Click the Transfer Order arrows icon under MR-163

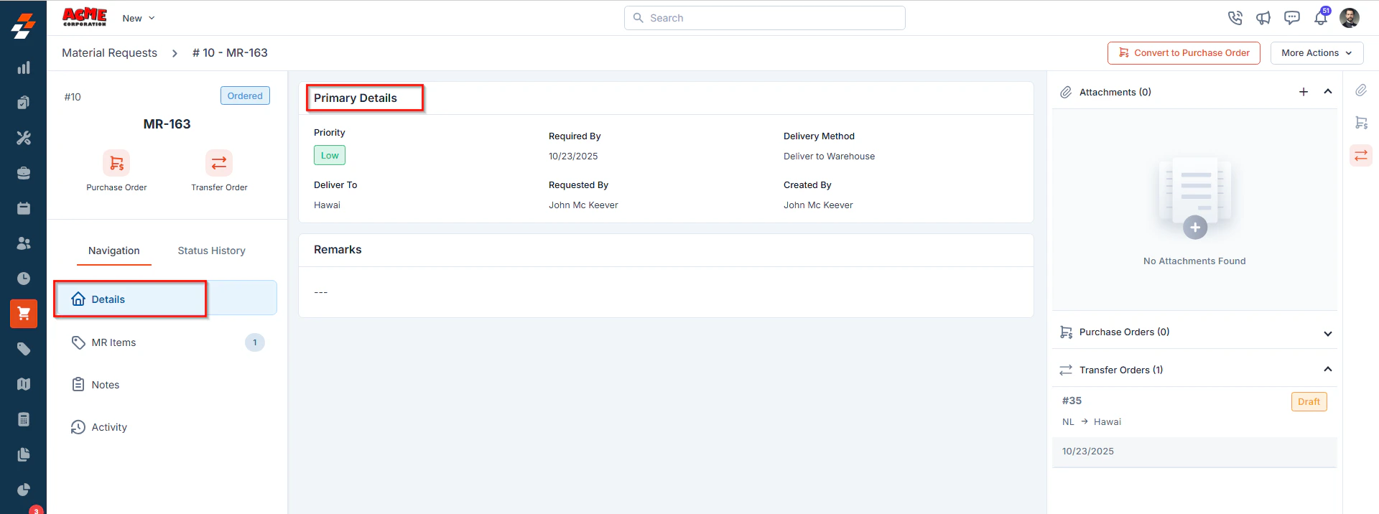219,163
